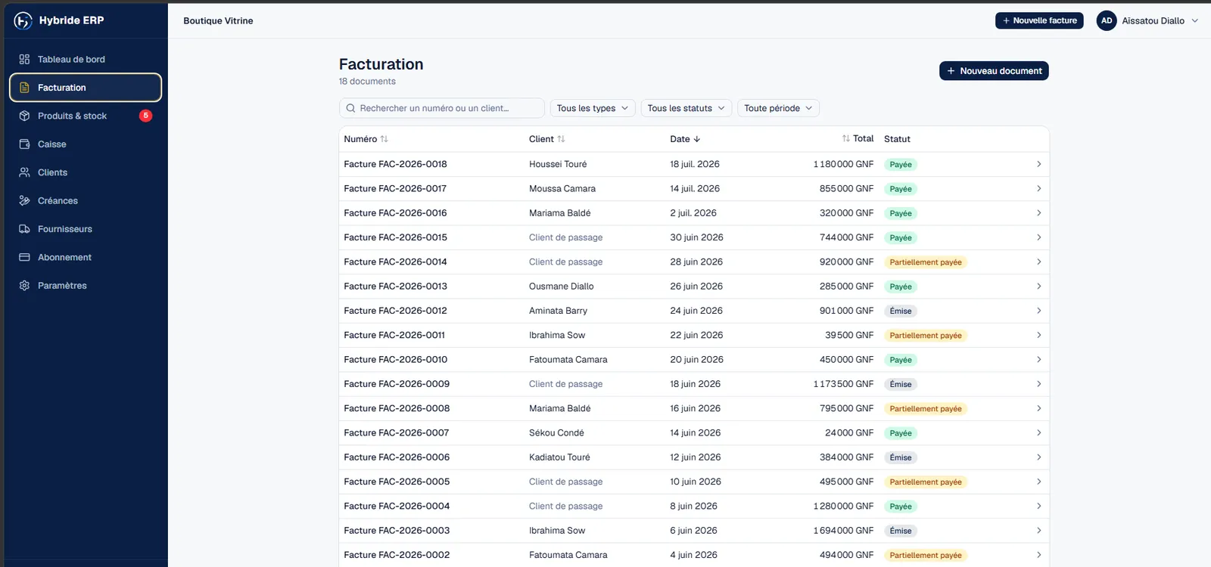Focus the invoice search field
The height and width of the screenshot is (567, 1211).
click(442, 108)
